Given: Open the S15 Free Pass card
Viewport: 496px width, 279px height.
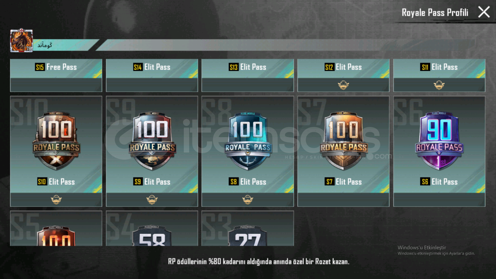Looking at the screenshot, I should (x=56, y=75).
